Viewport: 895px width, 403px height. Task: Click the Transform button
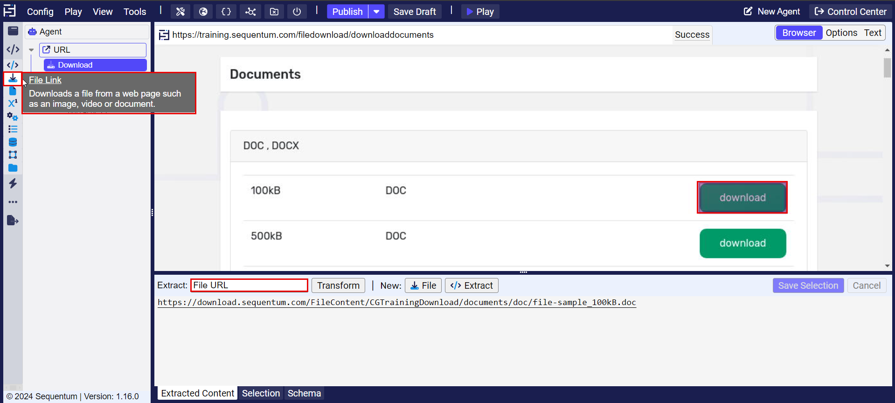338,285
